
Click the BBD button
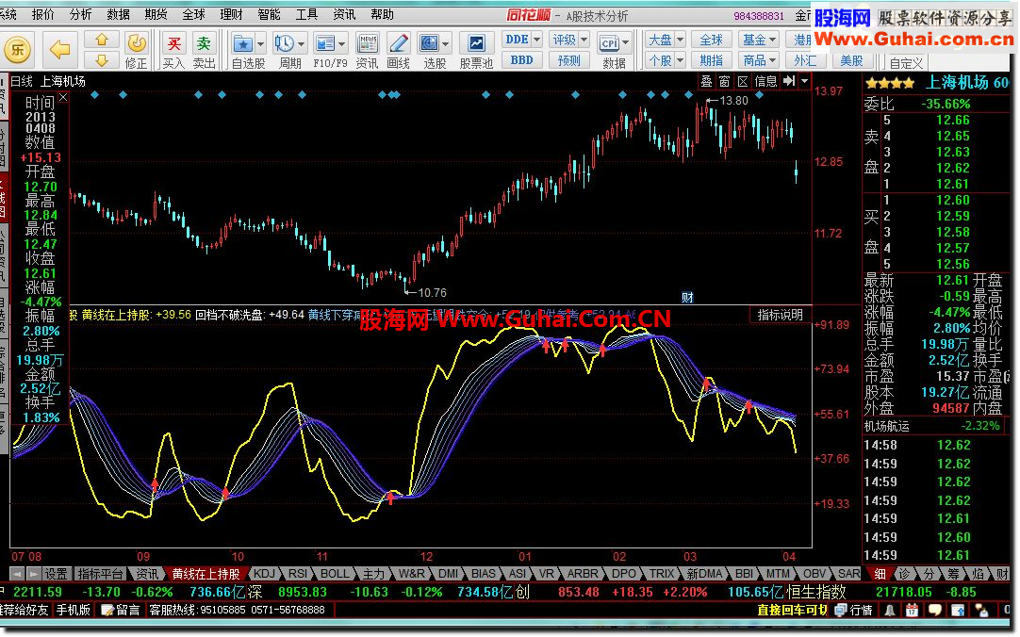[x=521, y=60]
